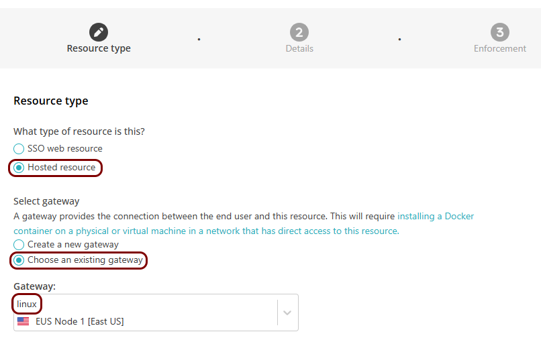Click the Hosted resource label text
The height and width of the screenshot is (340, 541).
(61, 167)
